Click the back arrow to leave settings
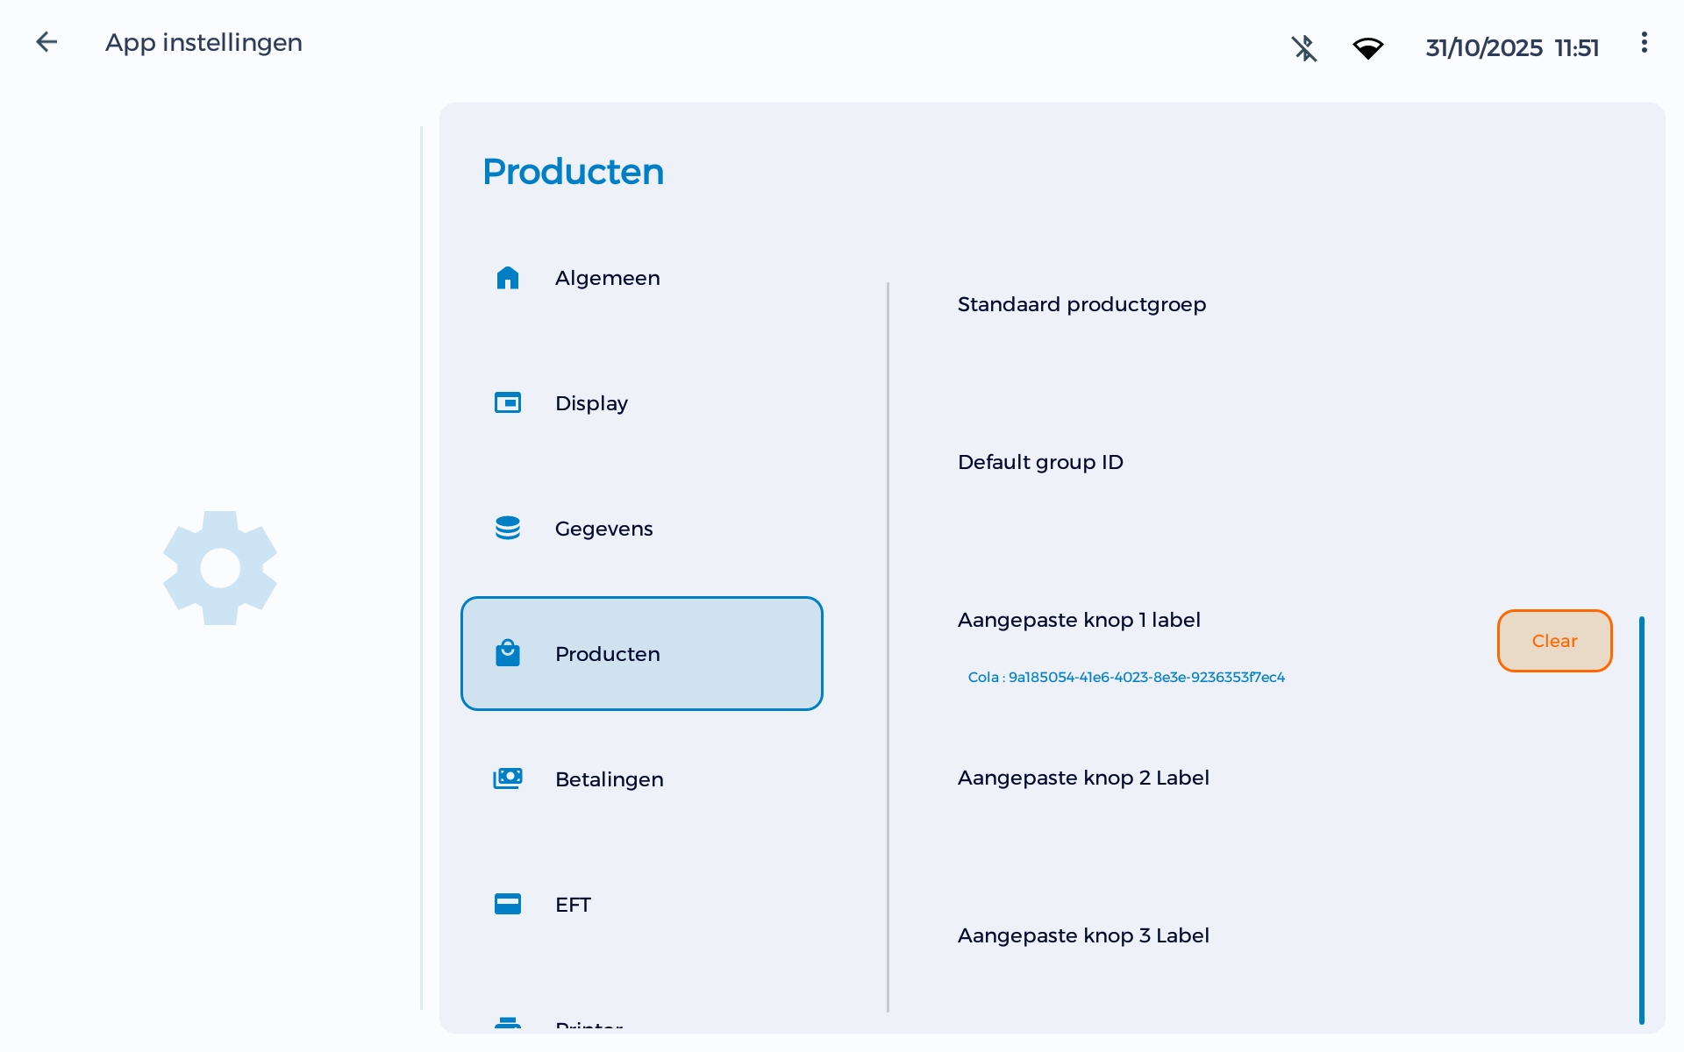Screen dimensions: 1684x1052 pyautogui.click(x=46, y=41)
